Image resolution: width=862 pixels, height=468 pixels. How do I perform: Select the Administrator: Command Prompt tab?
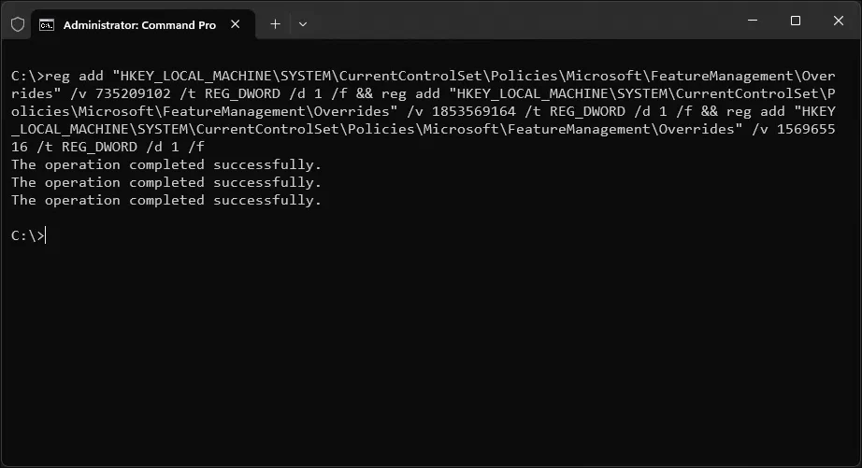(143, 24)
